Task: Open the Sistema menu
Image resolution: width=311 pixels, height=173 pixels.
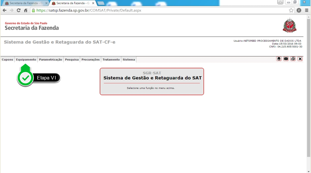Action: point(129,60)
